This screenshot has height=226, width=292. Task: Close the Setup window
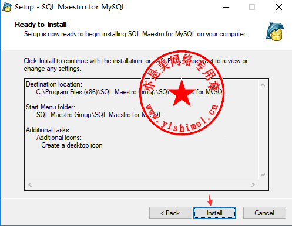coord(279,7)
